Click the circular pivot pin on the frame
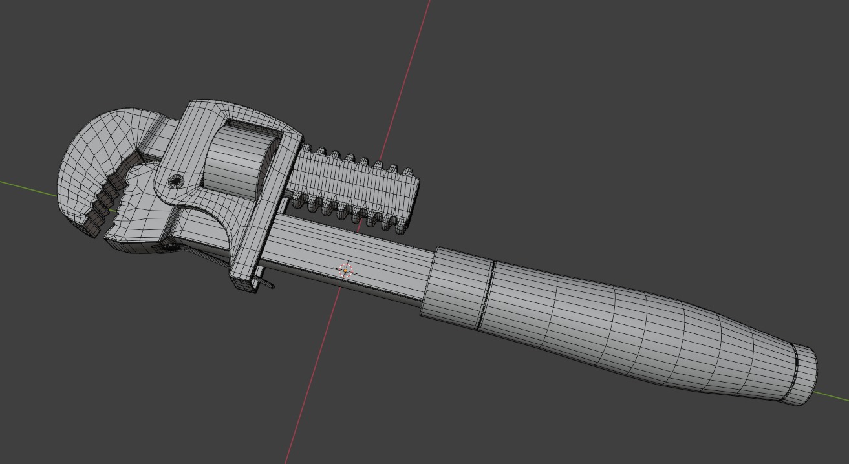849x464 pixels. point(175,182)
